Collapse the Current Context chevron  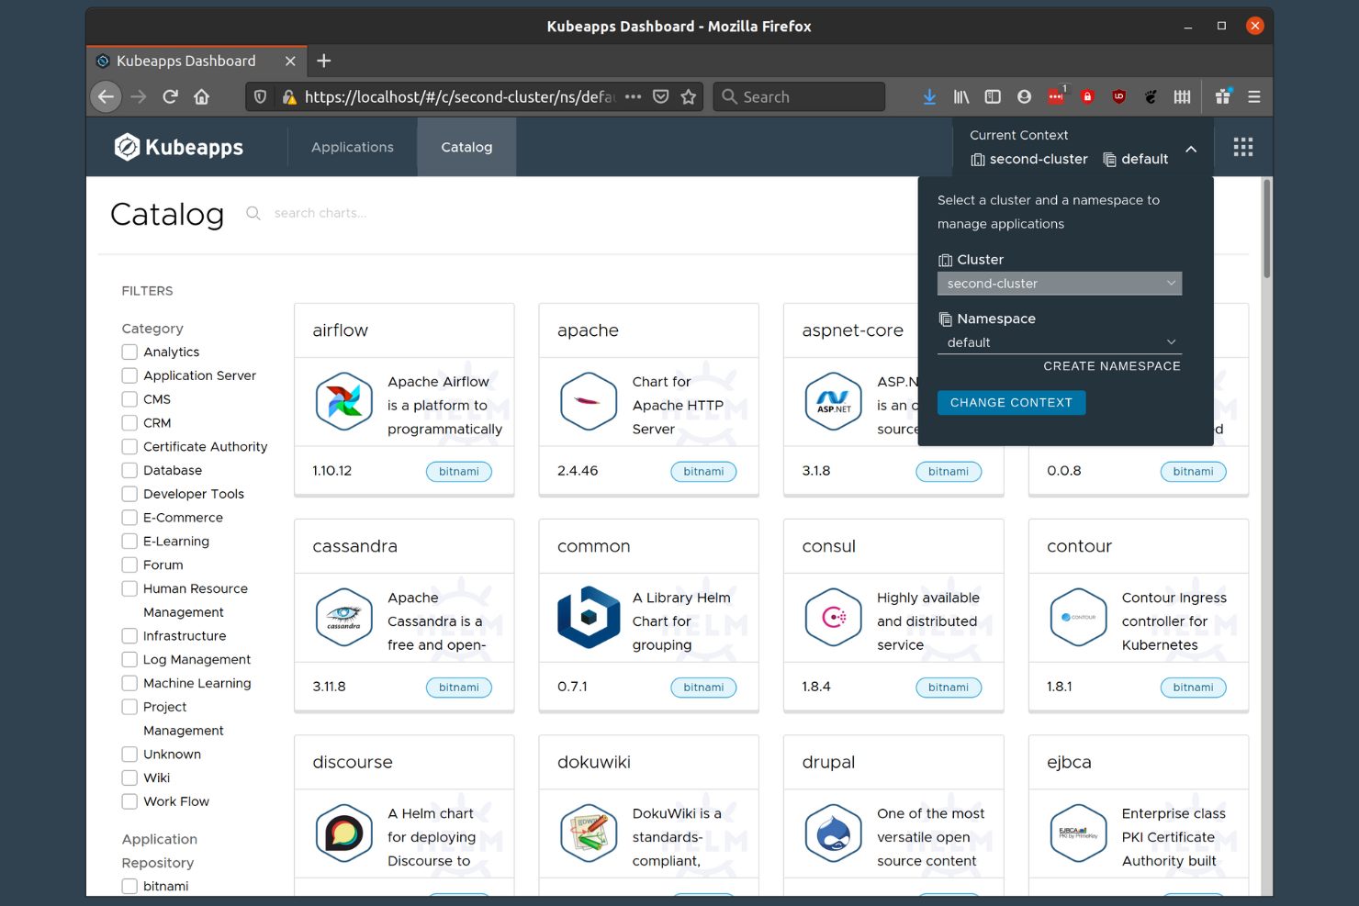coord(1191,149)
